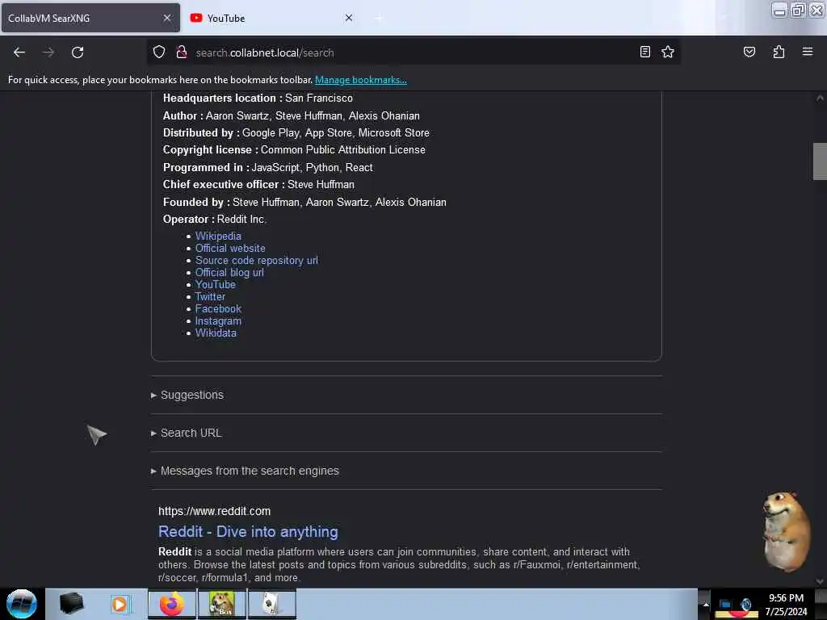Expand the Suggestions section
Viewport: 827px width, 620px height.
tap(192, 395)
